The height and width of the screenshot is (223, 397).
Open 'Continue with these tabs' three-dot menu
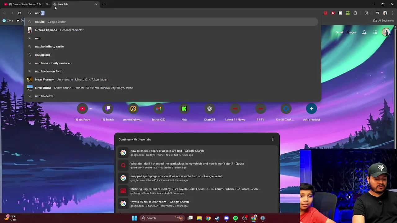coord(273,139)
